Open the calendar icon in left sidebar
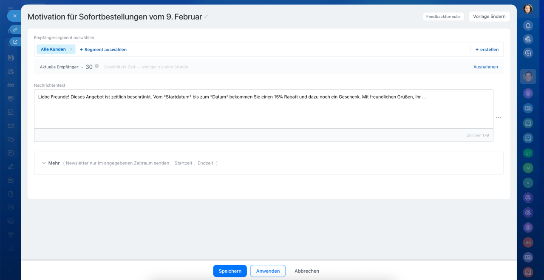544x280 pixels. 11,153
